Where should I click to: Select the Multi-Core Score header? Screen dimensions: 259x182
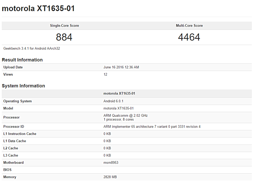[189, 25]
